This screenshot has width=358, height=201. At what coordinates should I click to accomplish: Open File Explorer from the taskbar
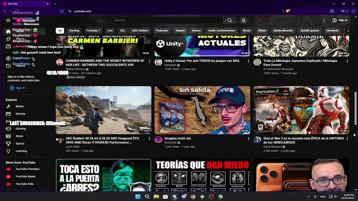pyautogui.click(x=156, y=197)
